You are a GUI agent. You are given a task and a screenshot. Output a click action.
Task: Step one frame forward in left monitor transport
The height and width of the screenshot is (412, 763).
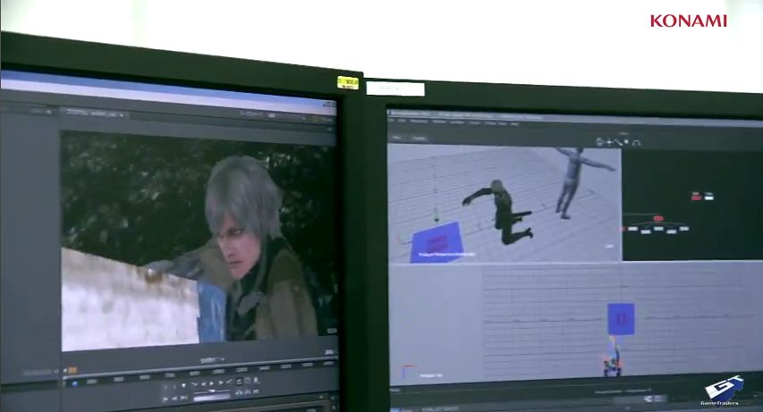pyautogui.click(x=220, y=383)
